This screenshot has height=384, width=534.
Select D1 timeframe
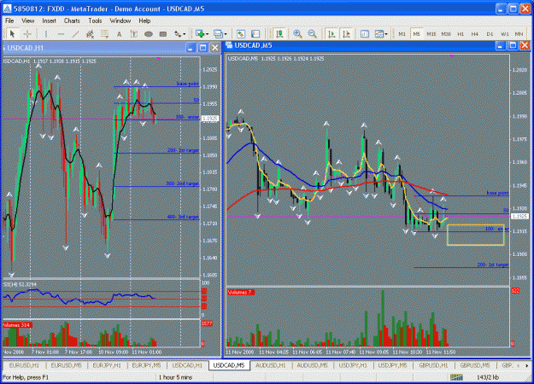[490, 34]
